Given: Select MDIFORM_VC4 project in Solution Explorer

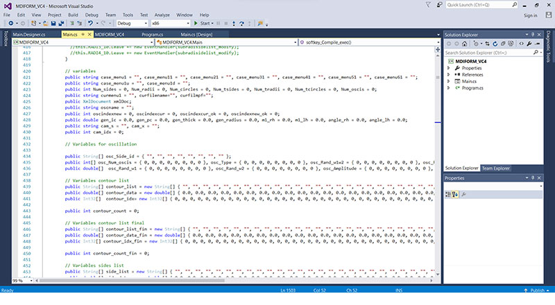Looking at the screenshot, I should 471,61.
